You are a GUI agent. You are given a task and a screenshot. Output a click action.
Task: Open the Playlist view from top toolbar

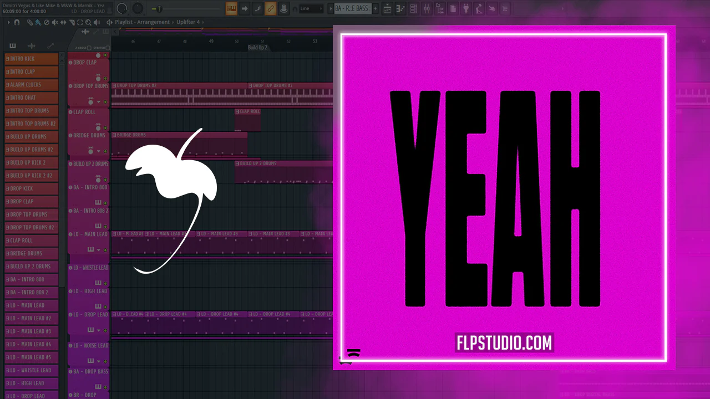coord(388,8)
